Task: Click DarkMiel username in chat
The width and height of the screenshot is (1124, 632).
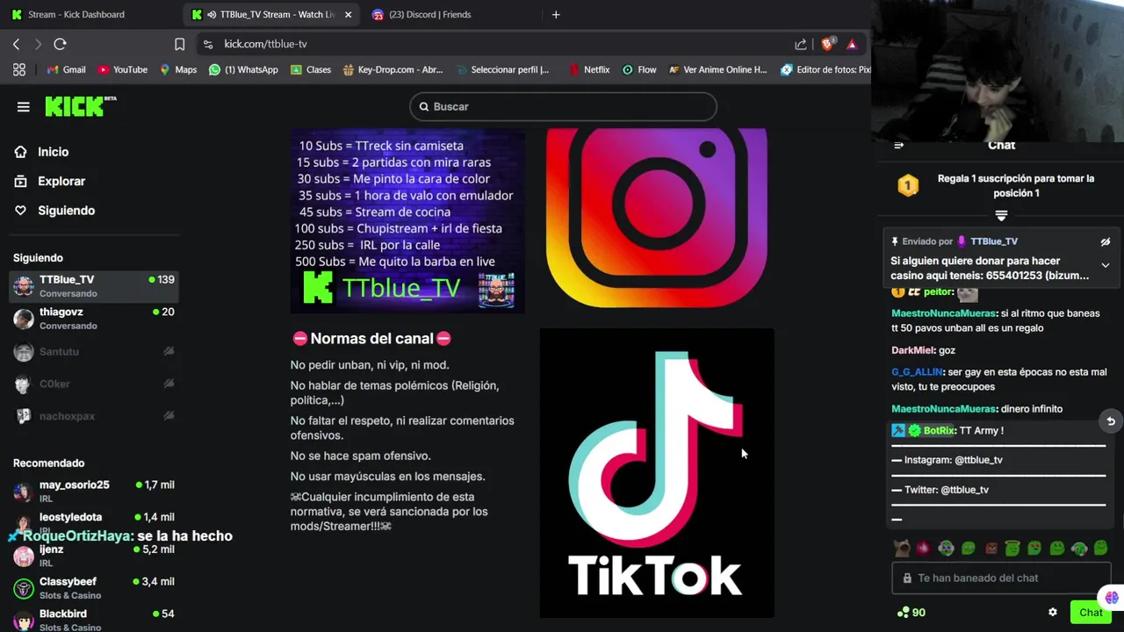Action: tap(912, 350)
